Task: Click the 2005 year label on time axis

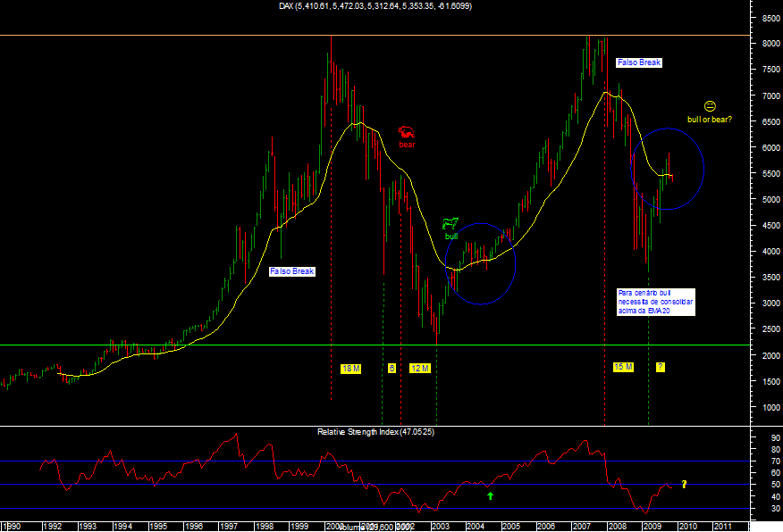Action: (x=511, y=527)
